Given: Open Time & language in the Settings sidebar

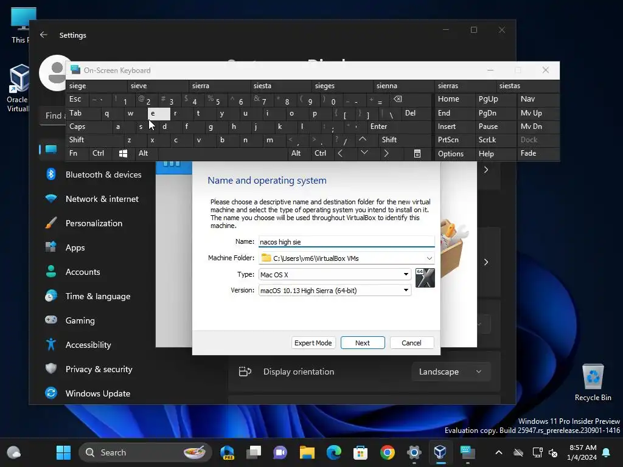Looking at the screenshot, I should (x=98, y=296).
